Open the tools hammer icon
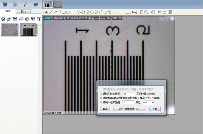 pyautogui.click(x=26, y=4)
